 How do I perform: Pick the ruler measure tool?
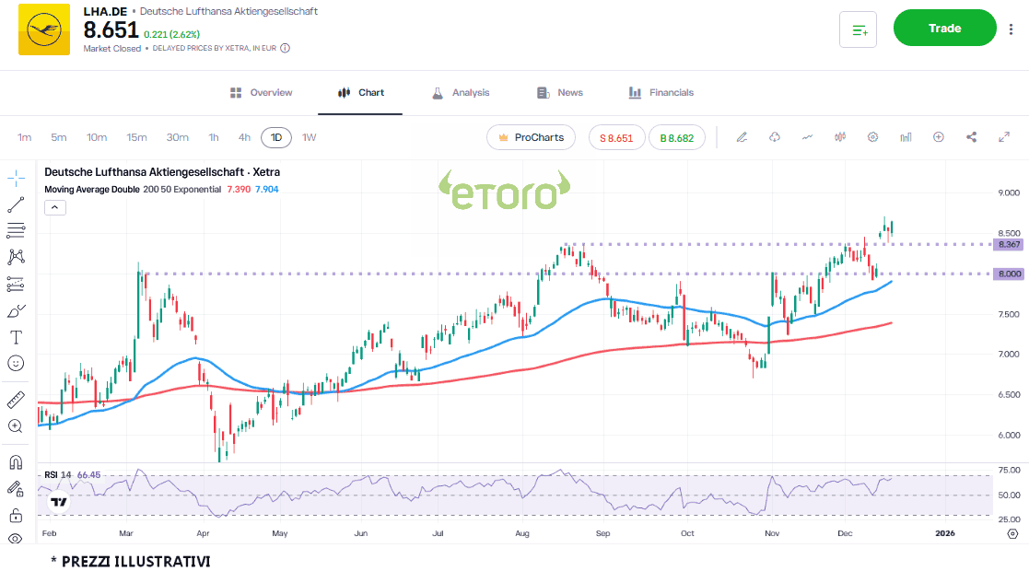(16, 400)
